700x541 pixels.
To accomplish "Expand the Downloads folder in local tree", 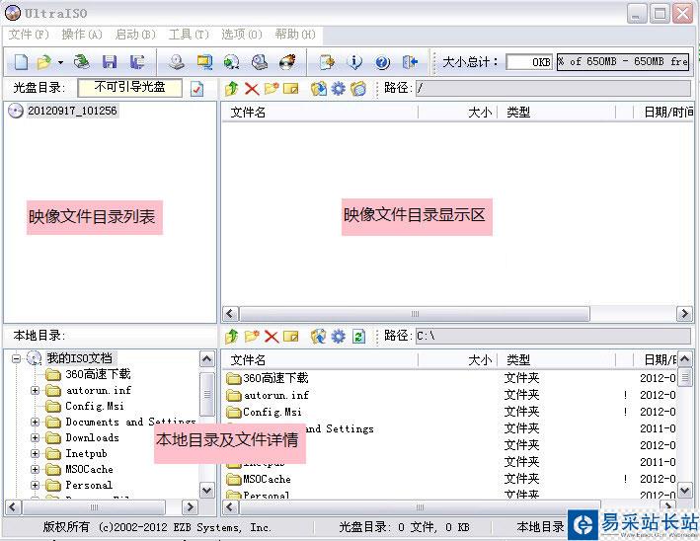I will 35,437.
